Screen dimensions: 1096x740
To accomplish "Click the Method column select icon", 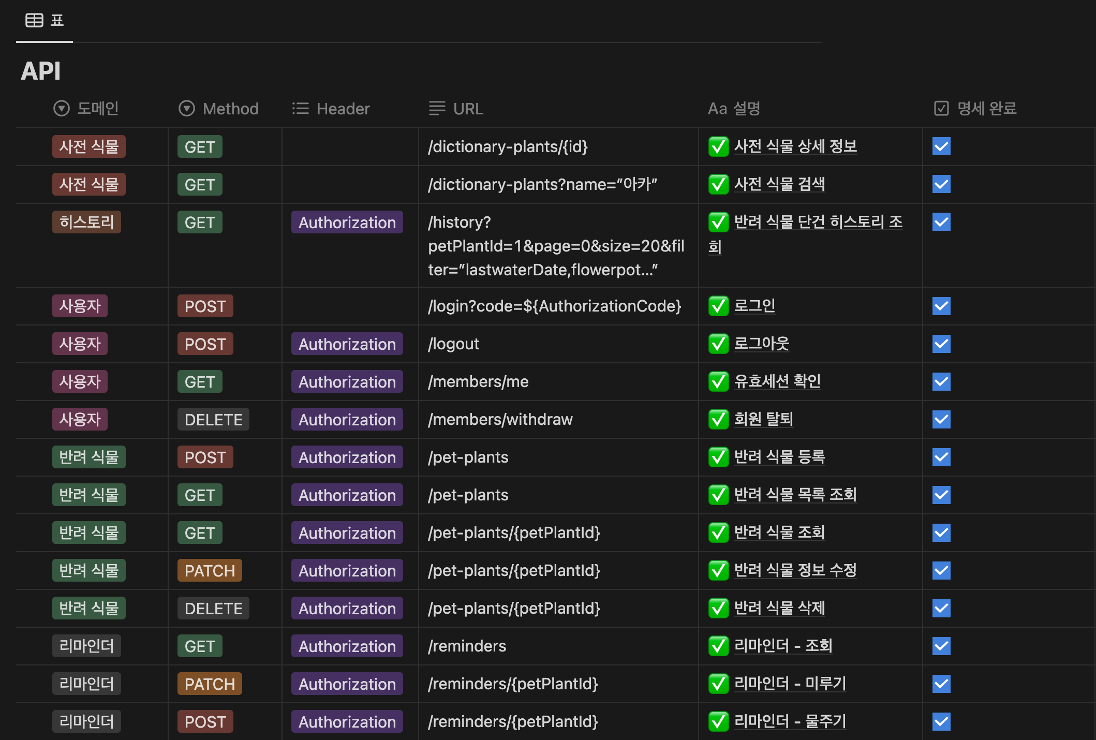I will tap(187, 109).
